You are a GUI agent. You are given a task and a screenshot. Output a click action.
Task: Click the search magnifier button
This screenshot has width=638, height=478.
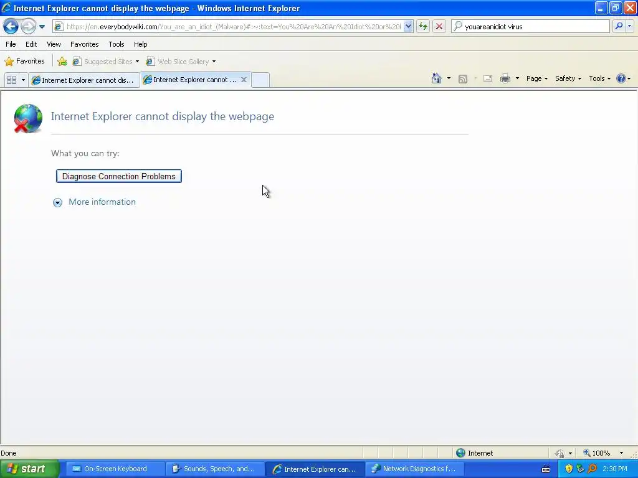[619, 26]
